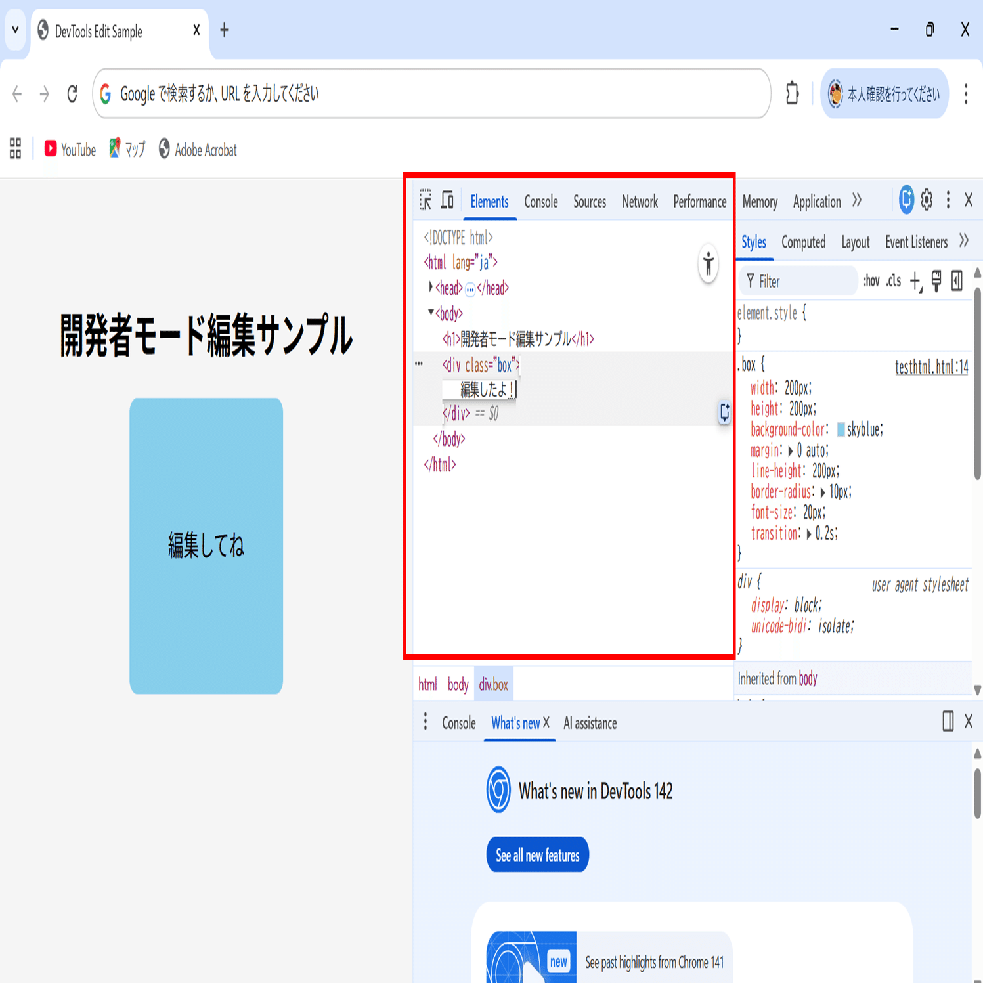Screen dimensions: 983x983
Task: Click the skyblue background-color swatch
Action: pos(841,429)
